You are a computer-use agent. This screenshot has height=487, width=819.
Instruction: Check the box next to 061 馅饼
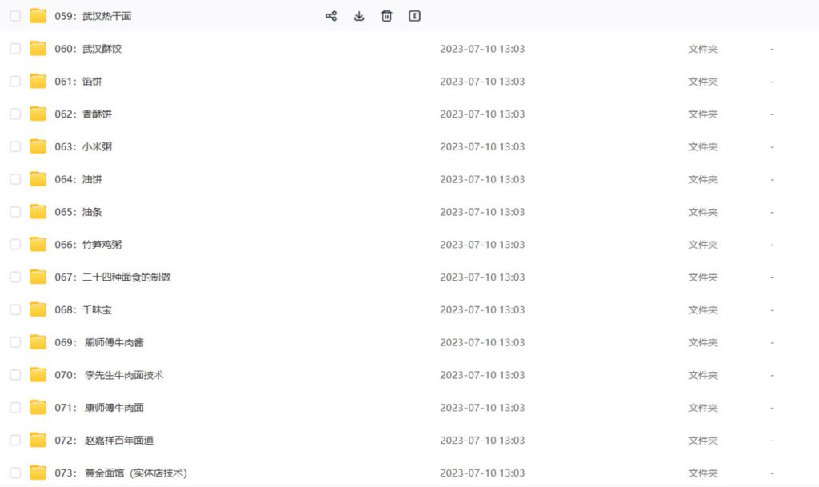pos(15,82)
